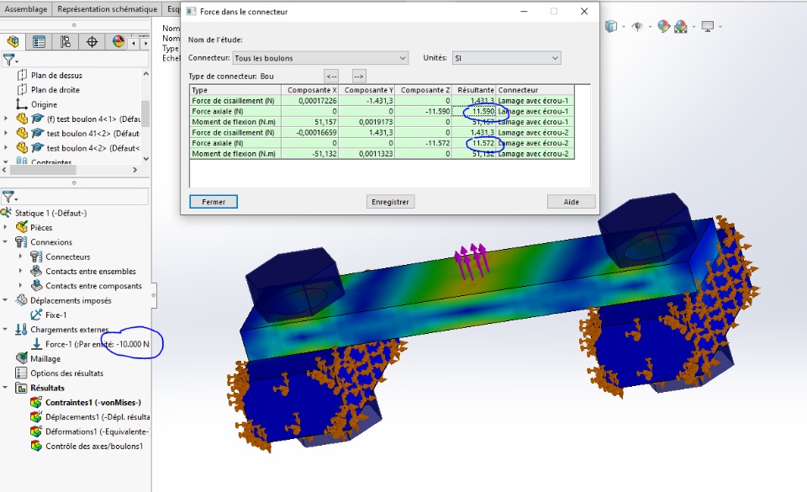Click the Maillage mesh icon

coord(22,358)
